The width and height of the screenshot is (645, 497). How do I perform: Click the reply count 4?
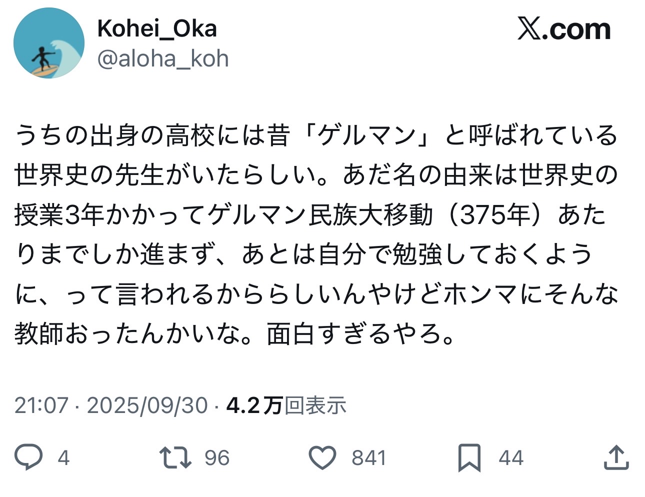coord(63,458)
